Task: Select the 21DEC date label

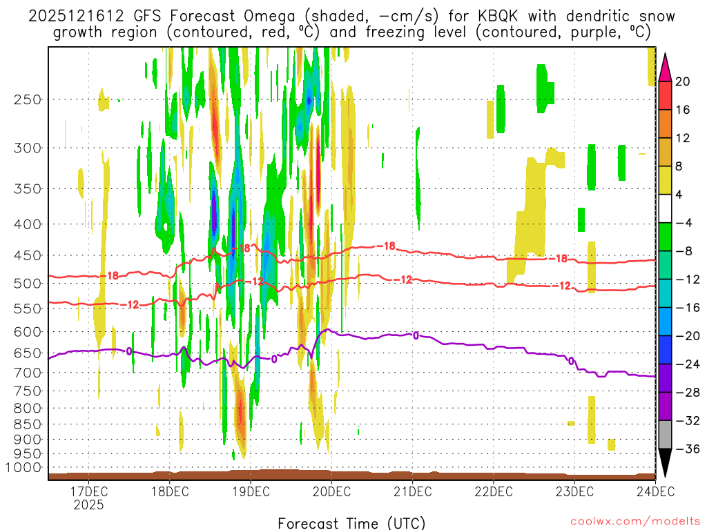Action: point(413,491)
